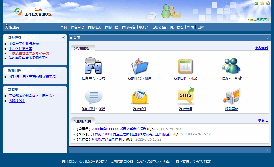Open the 我的任务 folder icon

(x=139, y=66)
